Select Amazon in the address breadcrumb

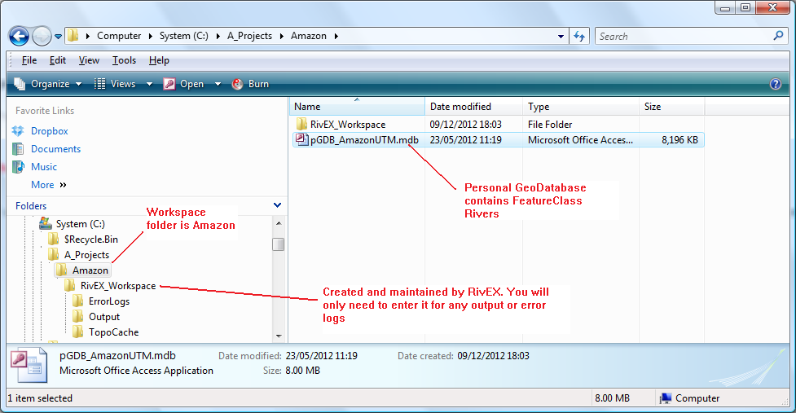[x=309, y=36]
